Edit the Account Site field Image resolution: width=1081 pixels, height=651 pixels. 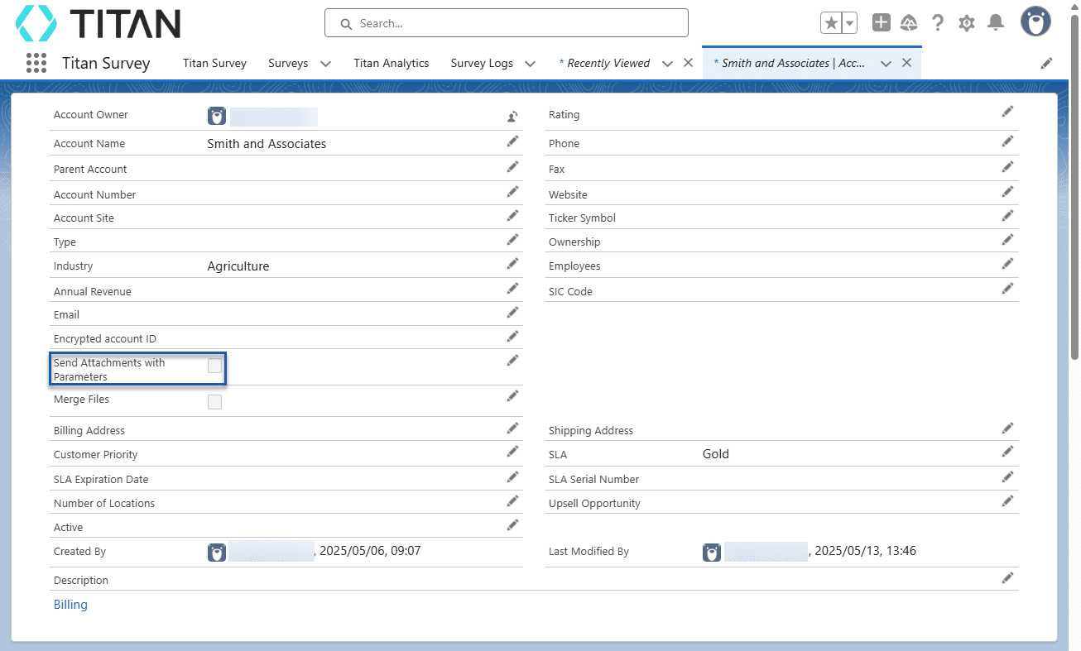pos(512,216)
